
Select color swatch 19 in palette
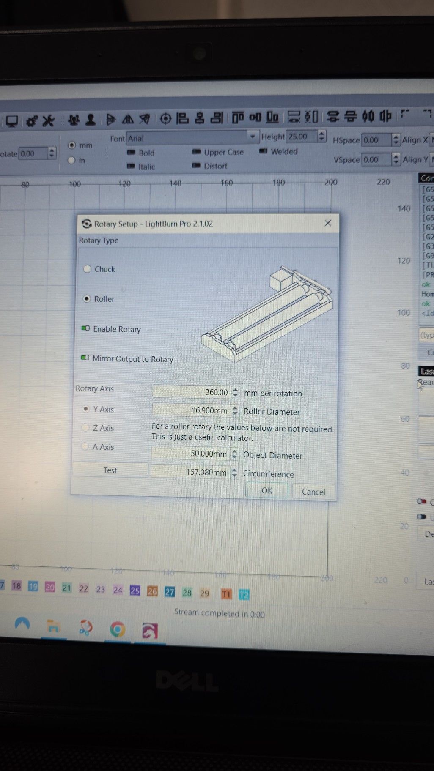pos(33,586)
